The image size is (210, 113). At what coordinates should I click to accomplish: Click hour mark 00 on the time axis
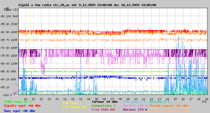tap(57, 99)
